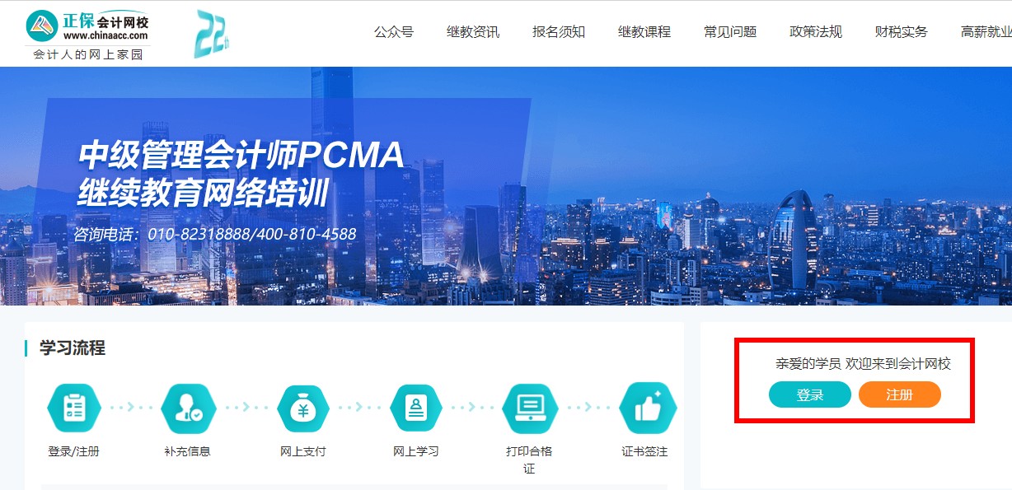Open the 公众号 menu item
The width and height of the screenshot is (1012, 490).
coord(394,32)
